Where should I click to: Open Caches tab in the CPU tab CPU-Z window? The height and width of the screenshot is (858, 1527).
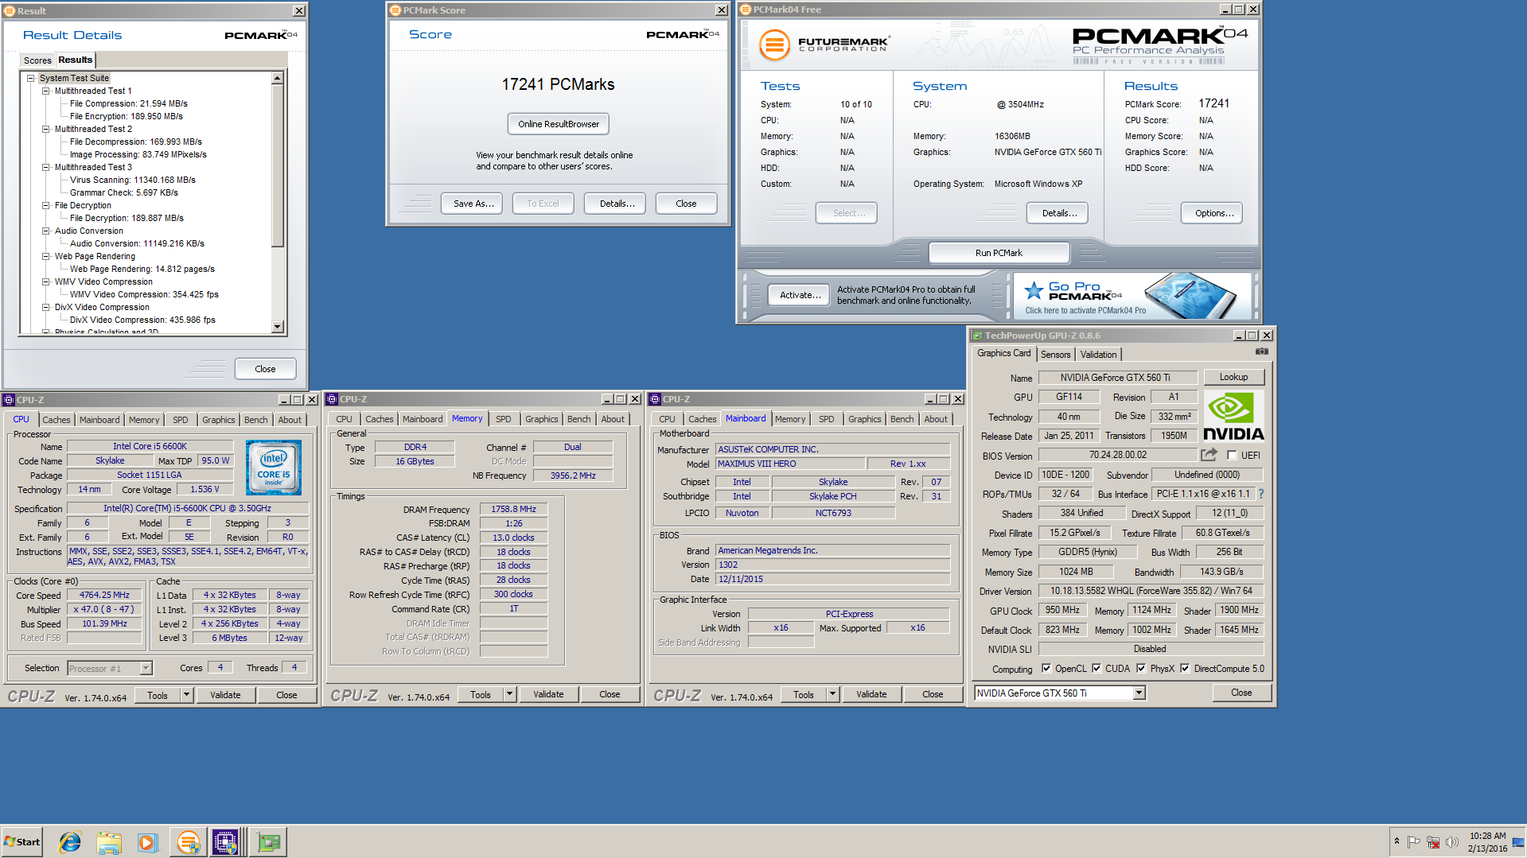point(56,420)
